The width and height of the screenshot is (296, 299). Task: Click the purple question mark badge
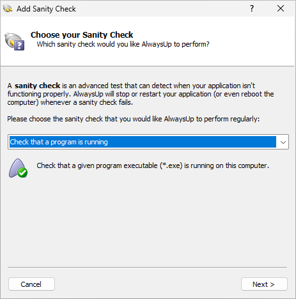(x=19, y=45)
